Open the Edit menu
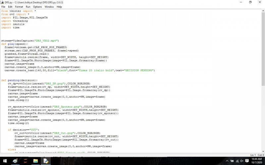This screenshot has width=265, height=165. [10, 7]
